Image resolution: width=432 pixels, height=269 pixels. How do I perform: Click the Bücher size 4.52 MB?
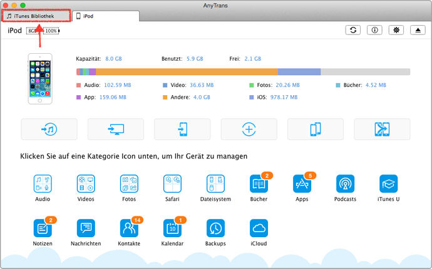coord(376,85)
